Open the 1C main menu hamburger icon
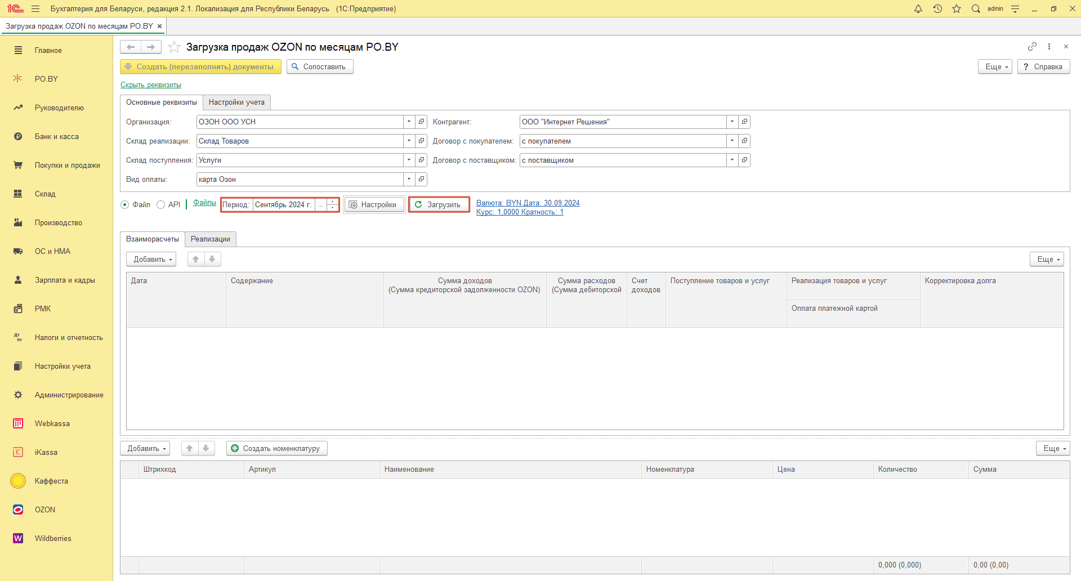This screenshot has height=581, width=1081. pos(35,8)
